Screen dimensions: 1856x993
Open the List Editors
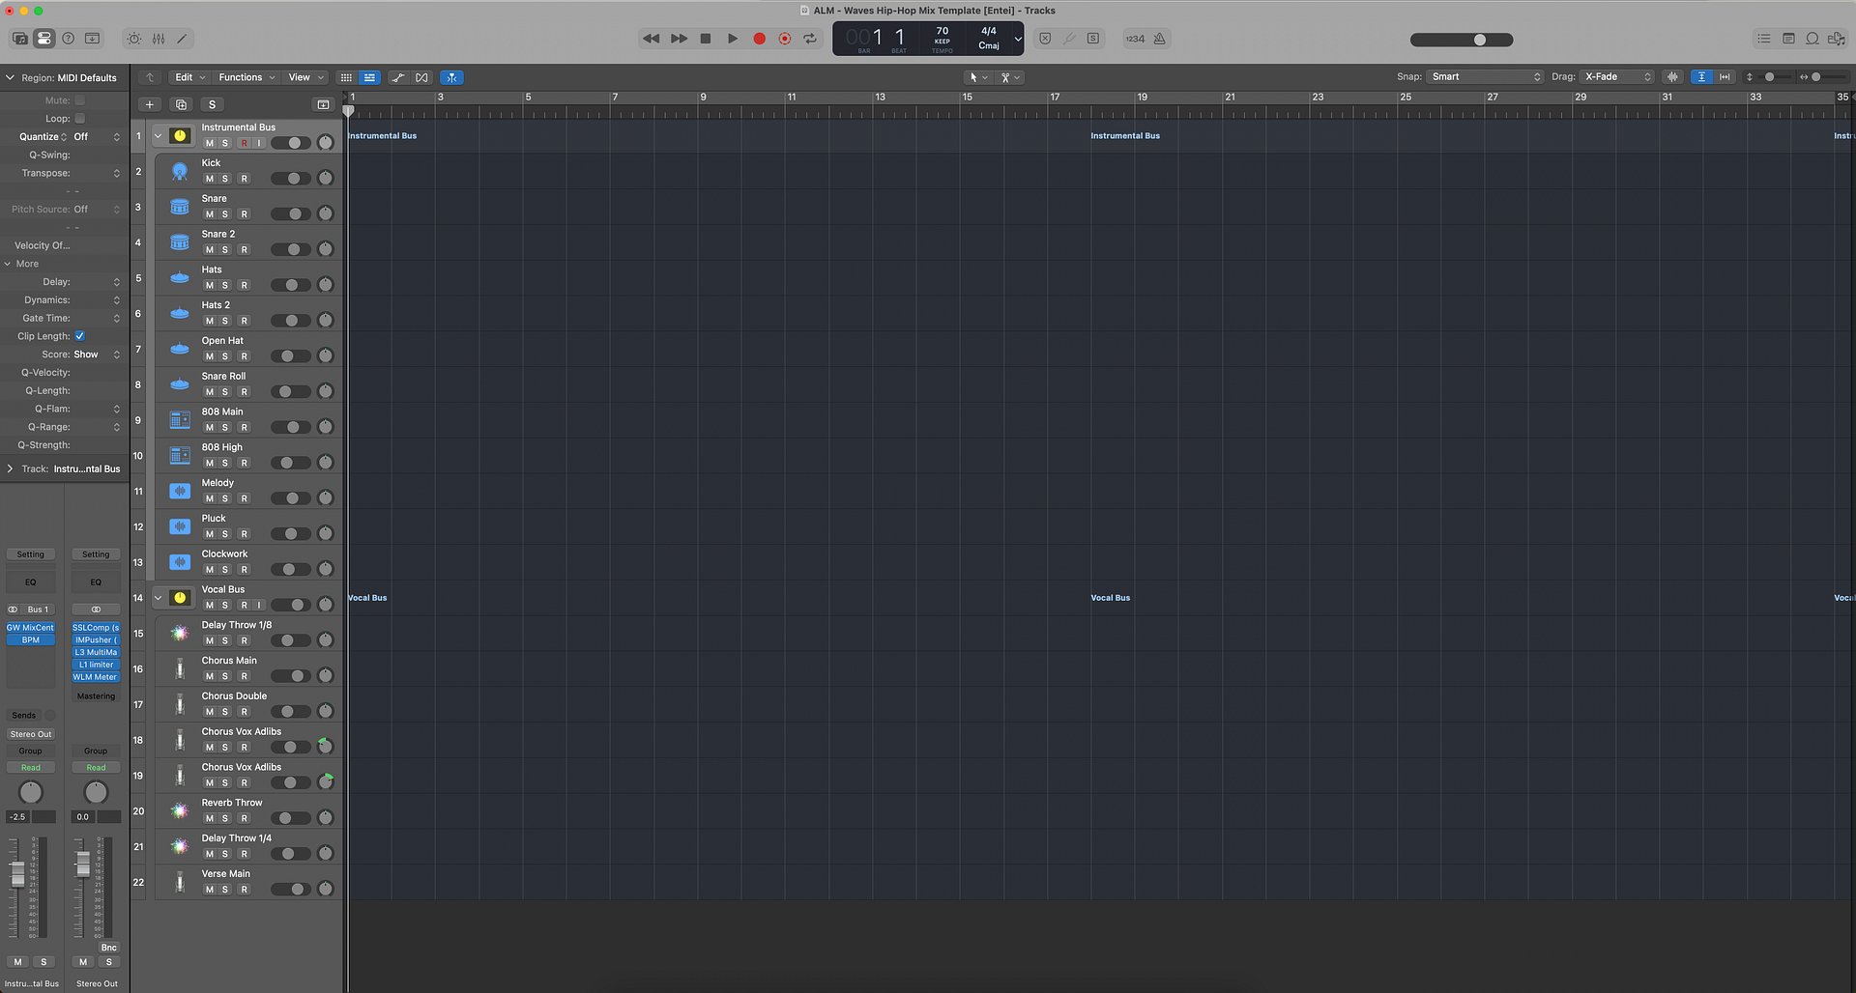(x=1764, y=39)
